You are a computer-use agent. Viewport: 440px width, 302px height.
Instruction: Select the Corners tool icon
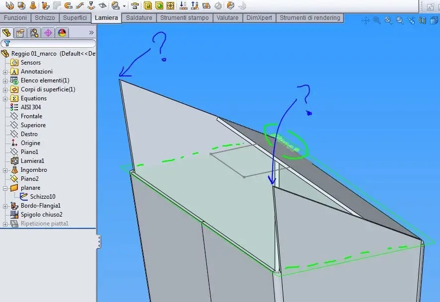coord(115,5)
